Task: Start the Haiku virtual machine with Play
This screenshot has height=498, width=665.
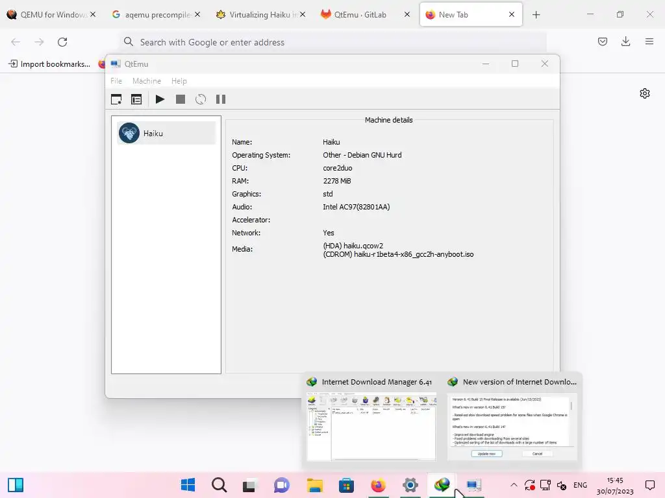Action: click(x=160, y=99)
